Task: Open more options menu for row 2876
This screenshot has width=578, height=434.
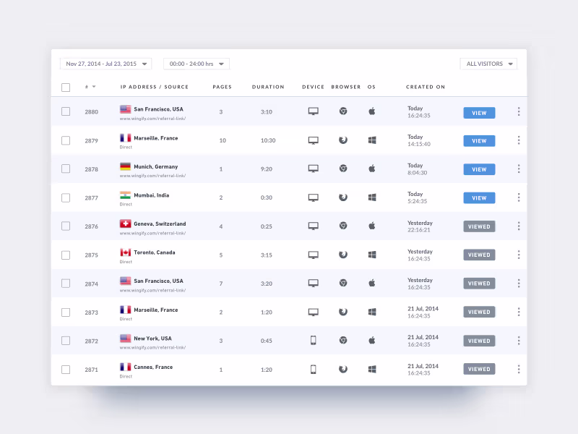Action: pyautogui.click(x=519, y=226)
